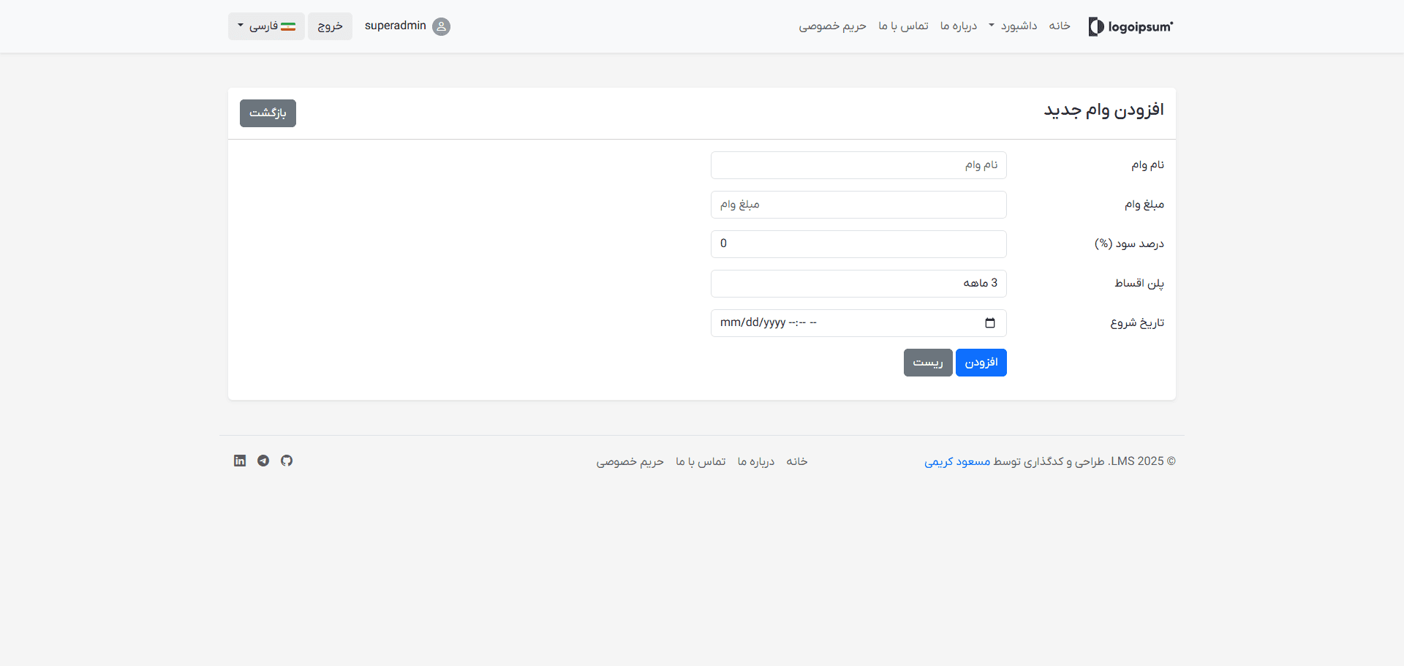Click حریم خصوصی link in footer
Viewport: 1404px width, 666px height.
630,461
